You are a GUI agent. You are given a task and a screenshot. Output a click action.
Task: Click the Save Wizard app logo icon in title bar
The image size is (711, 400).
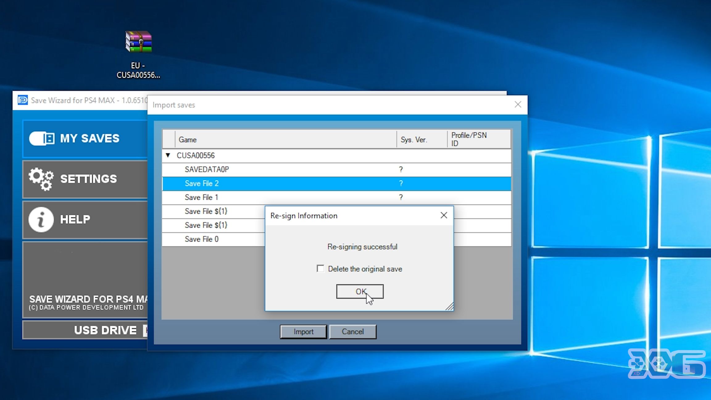[x=23, y=100]
